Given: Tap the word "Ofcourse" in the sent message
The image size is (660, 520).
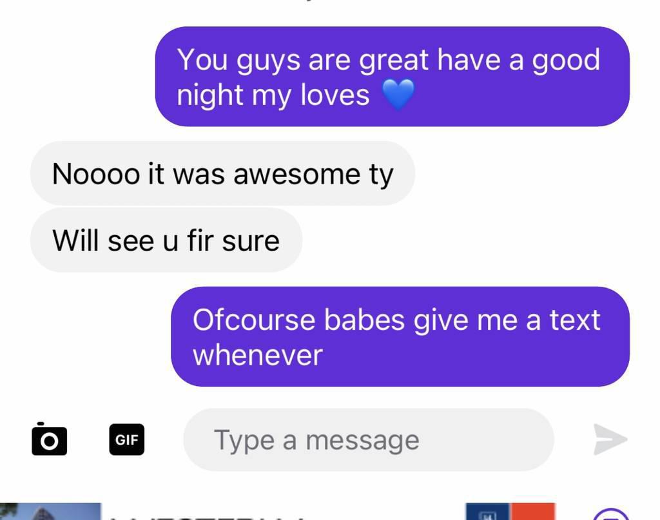Looking at the screenshot, I should click(x=254, y=320).
